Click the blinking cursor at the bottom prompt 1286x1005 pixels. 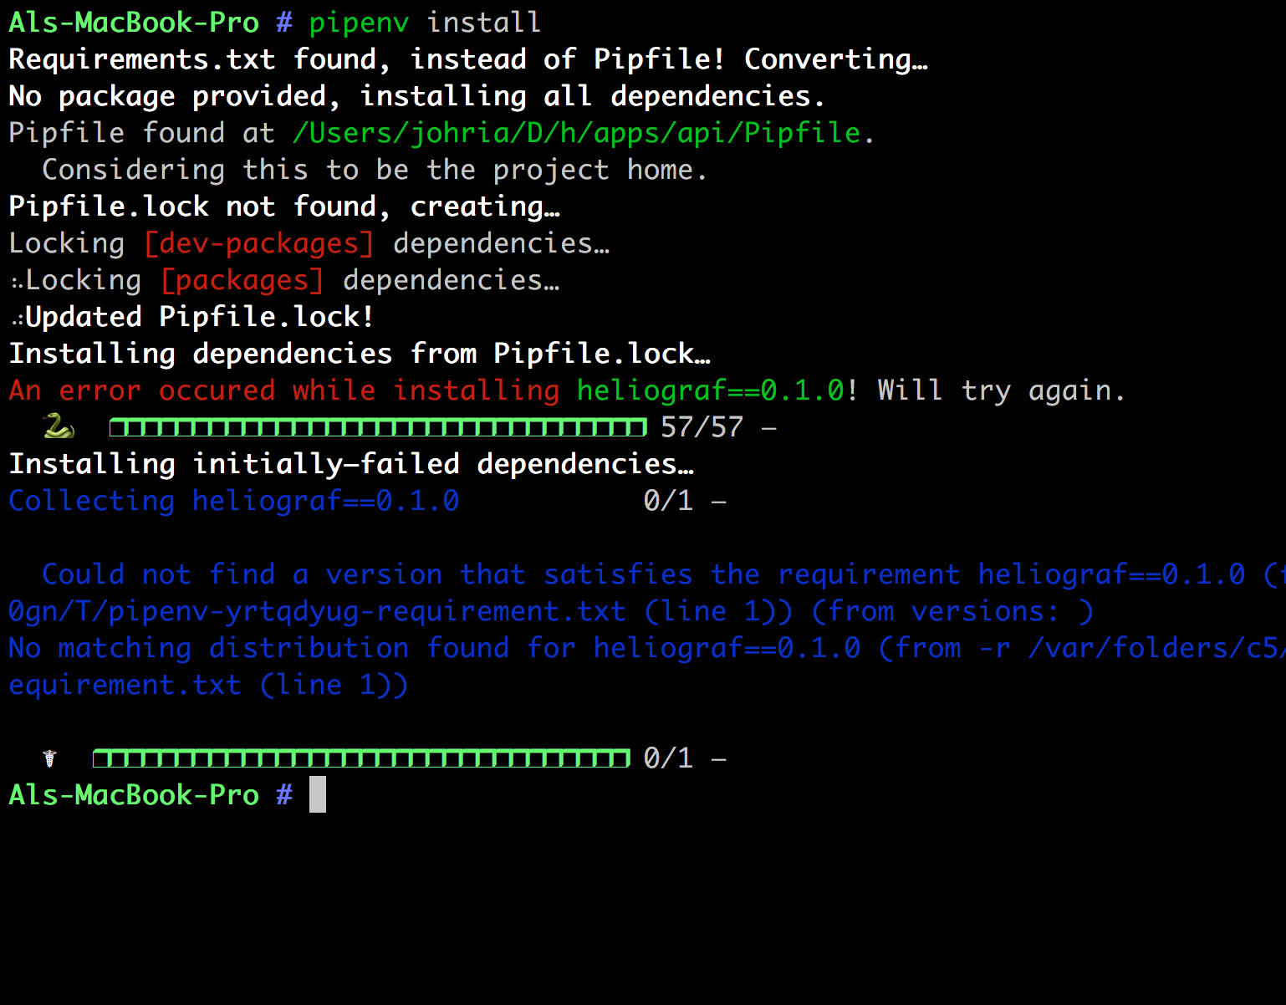(317, 794)
